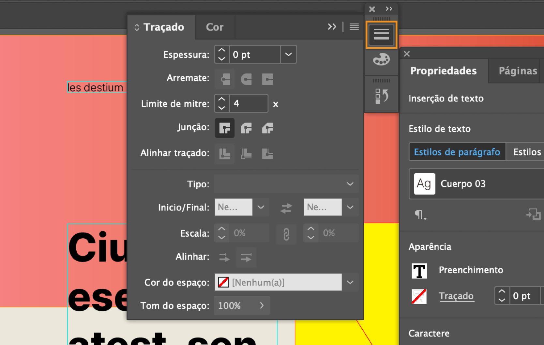Viewport: 544px width, 345px height.
Task: Click the 'Preenchimento' label
Action: click(471, 270)
